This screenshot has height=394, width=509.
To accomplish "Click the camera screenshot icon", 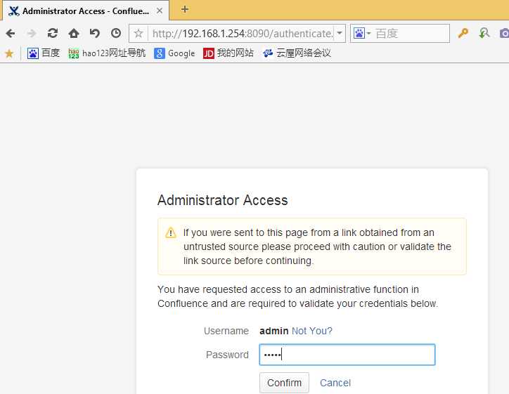I will (504, 33).
